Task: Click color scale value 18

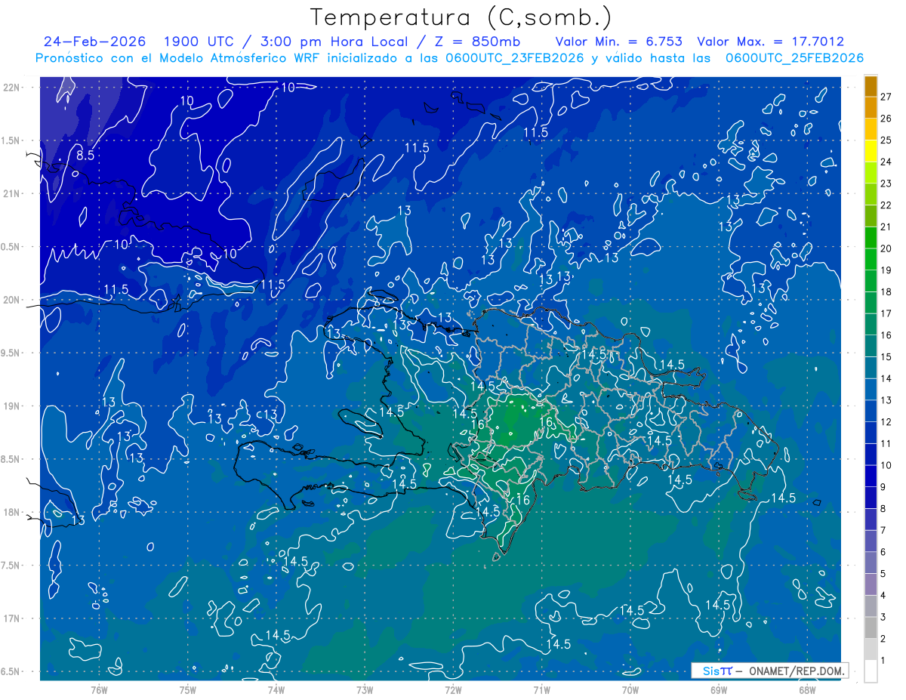Action: (x=886, y=291)
